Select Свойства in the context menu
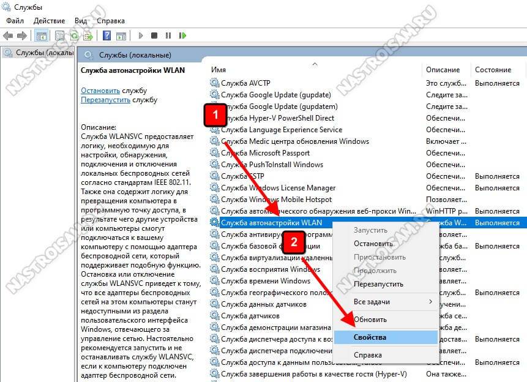This screenshot has width=527, height=382. [385, 337]
